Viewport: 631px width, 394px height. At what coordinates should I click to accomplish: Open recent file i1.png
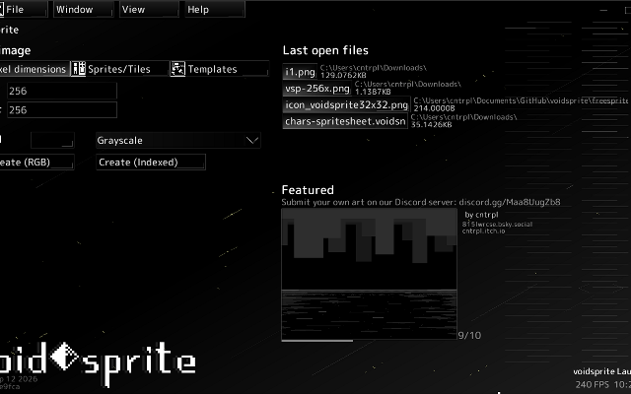coord(300,72)
